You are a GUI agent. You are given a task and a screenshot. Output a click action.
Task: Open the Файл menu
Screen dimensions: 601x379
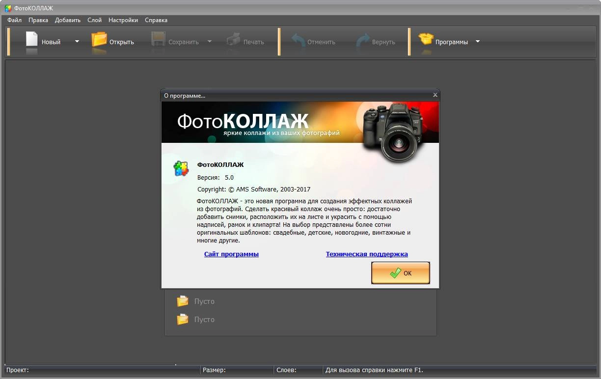[x=14, y=20]
